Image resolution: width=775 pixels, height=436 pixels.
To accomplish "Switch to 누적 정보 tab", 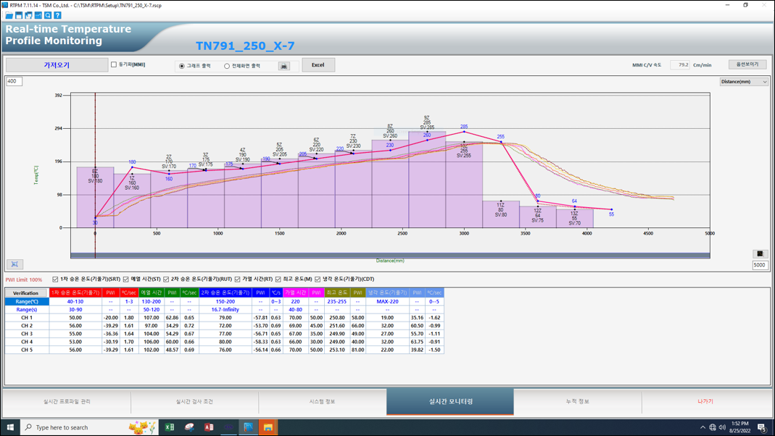I will 577,401.
